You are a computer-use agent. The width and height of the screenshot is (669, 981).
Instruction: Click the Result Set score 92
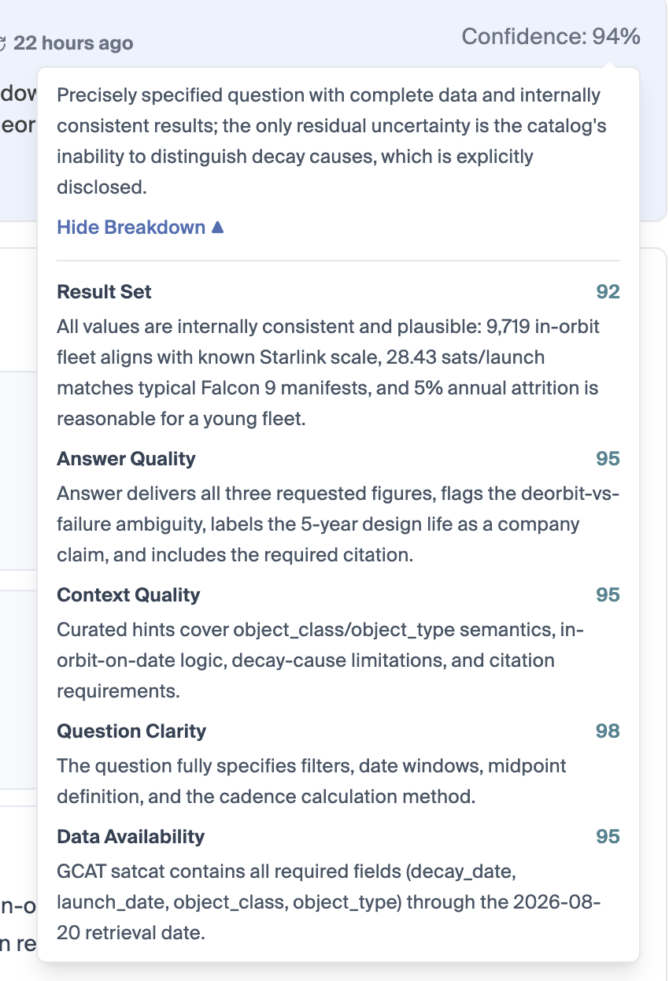tap(608, 292)
